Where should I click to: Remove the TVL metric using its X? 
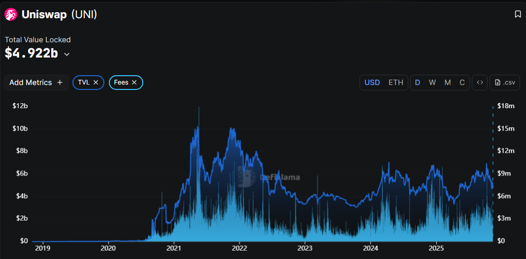(x=96, y=83)
